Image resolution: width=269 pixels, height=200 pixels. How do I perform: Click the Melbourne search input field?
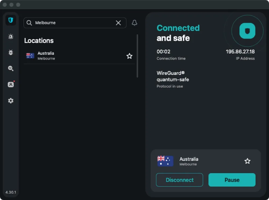point(75,23)
